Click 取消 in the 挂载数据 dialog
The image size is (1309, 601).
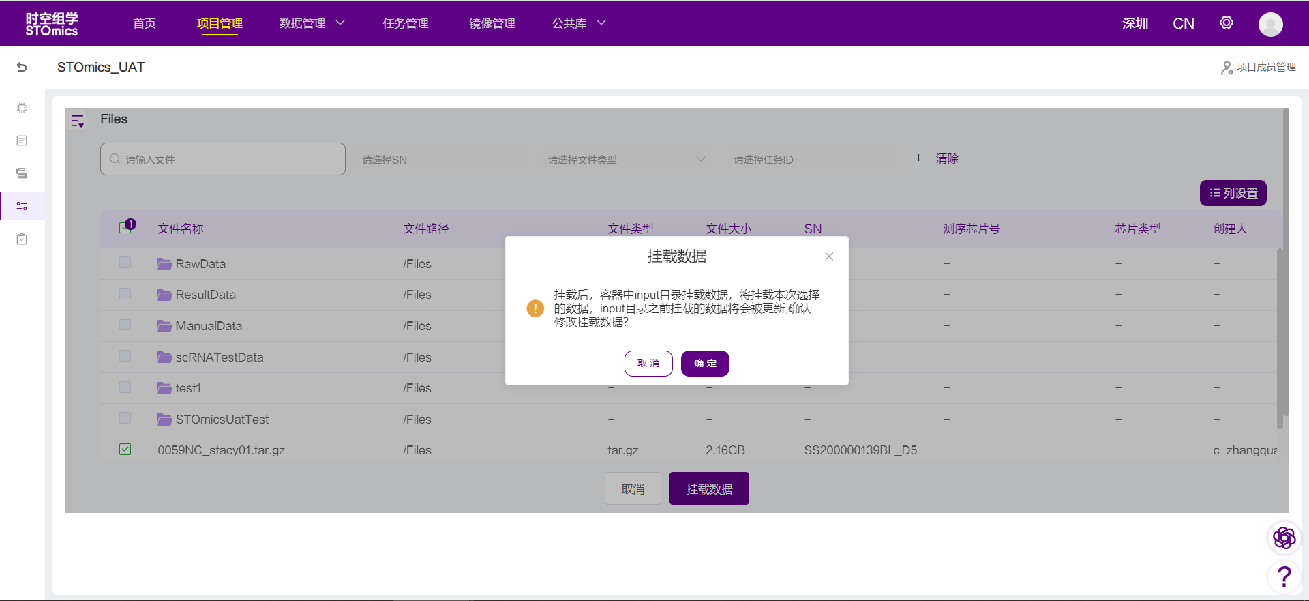pyautogui.click(x=648, y=364)
